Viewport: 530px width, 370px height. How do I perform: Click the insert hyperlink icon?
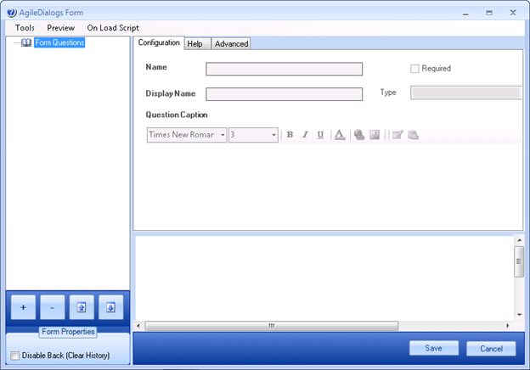[x=359, y=135]
